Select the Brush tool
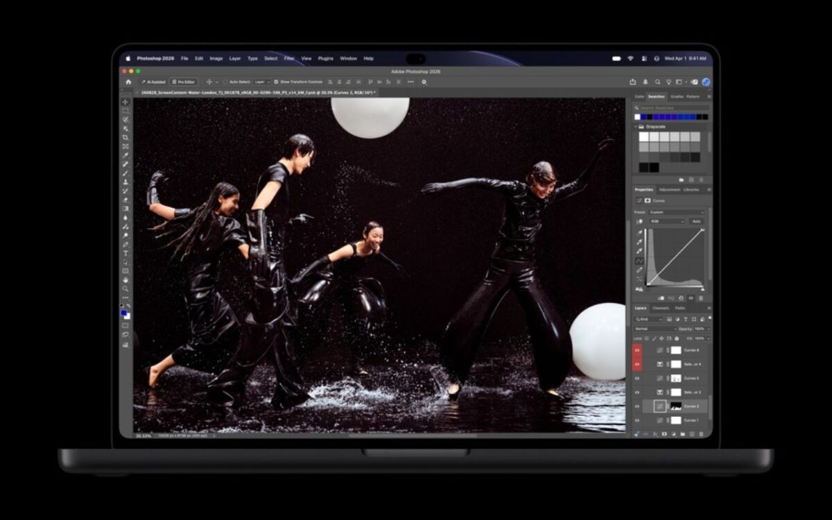832x520 pixels. pyautogui.click(x=125, y=173)
